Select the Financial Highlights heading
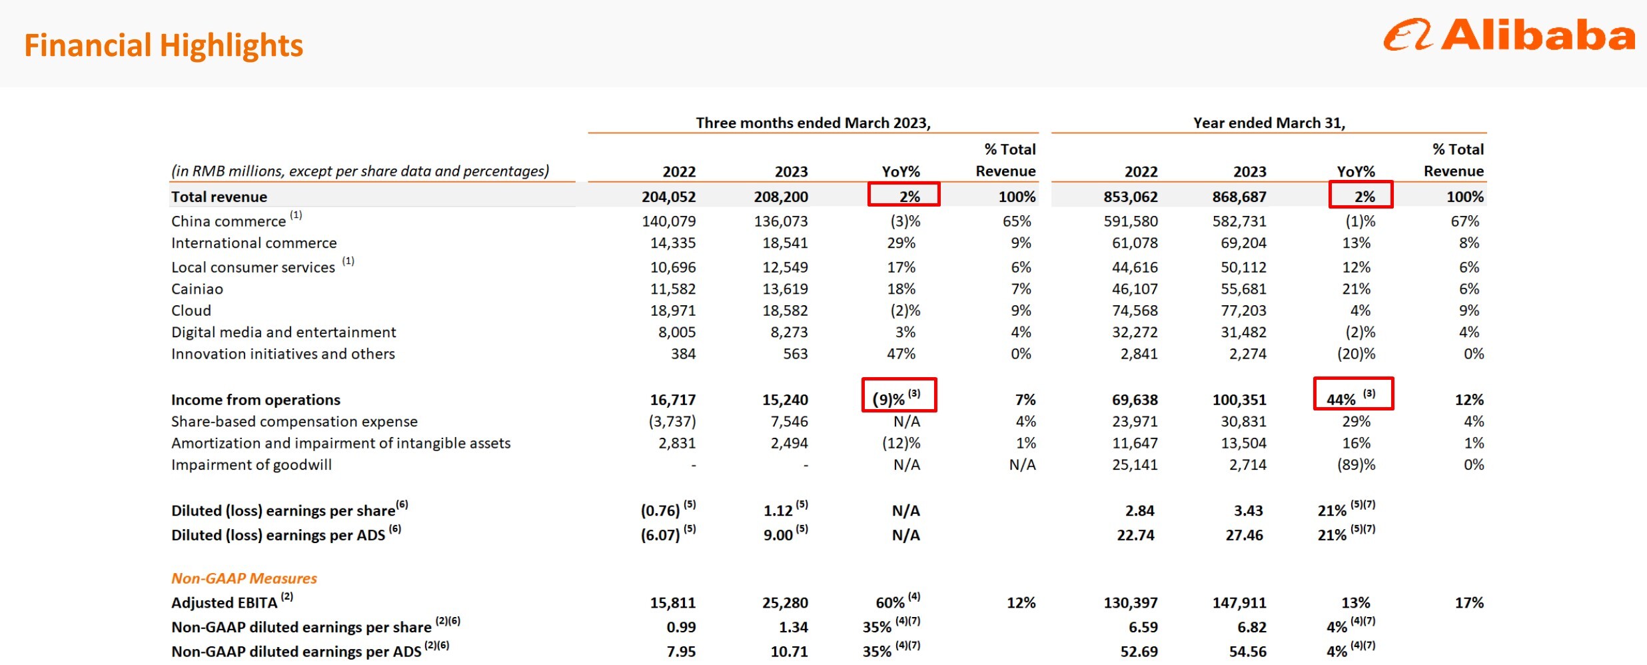 [x=164, y=46]
